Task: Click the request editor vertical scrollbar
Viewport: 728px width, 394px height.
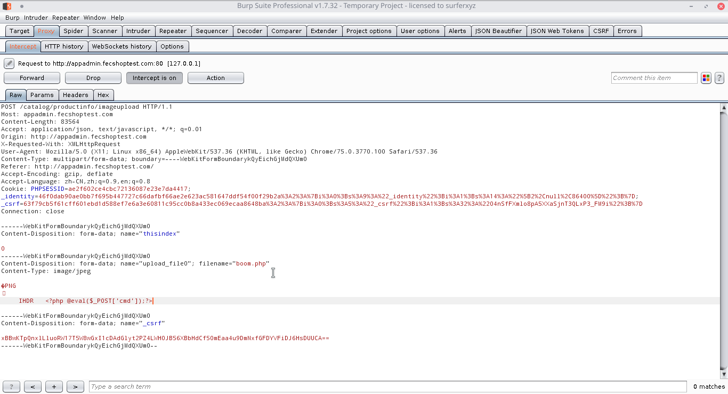Action: 724,241
